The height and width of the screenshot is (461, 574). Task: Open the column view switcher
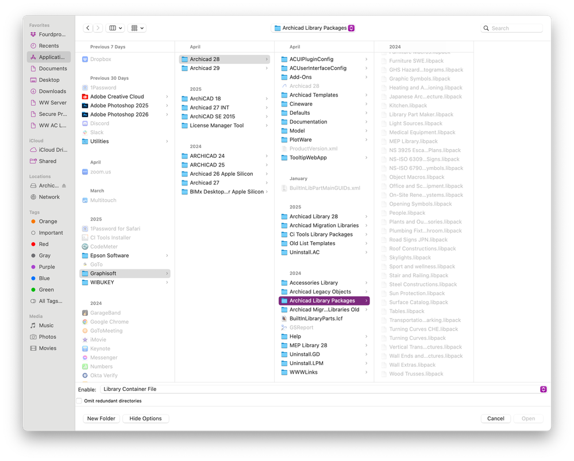(115, 28)
